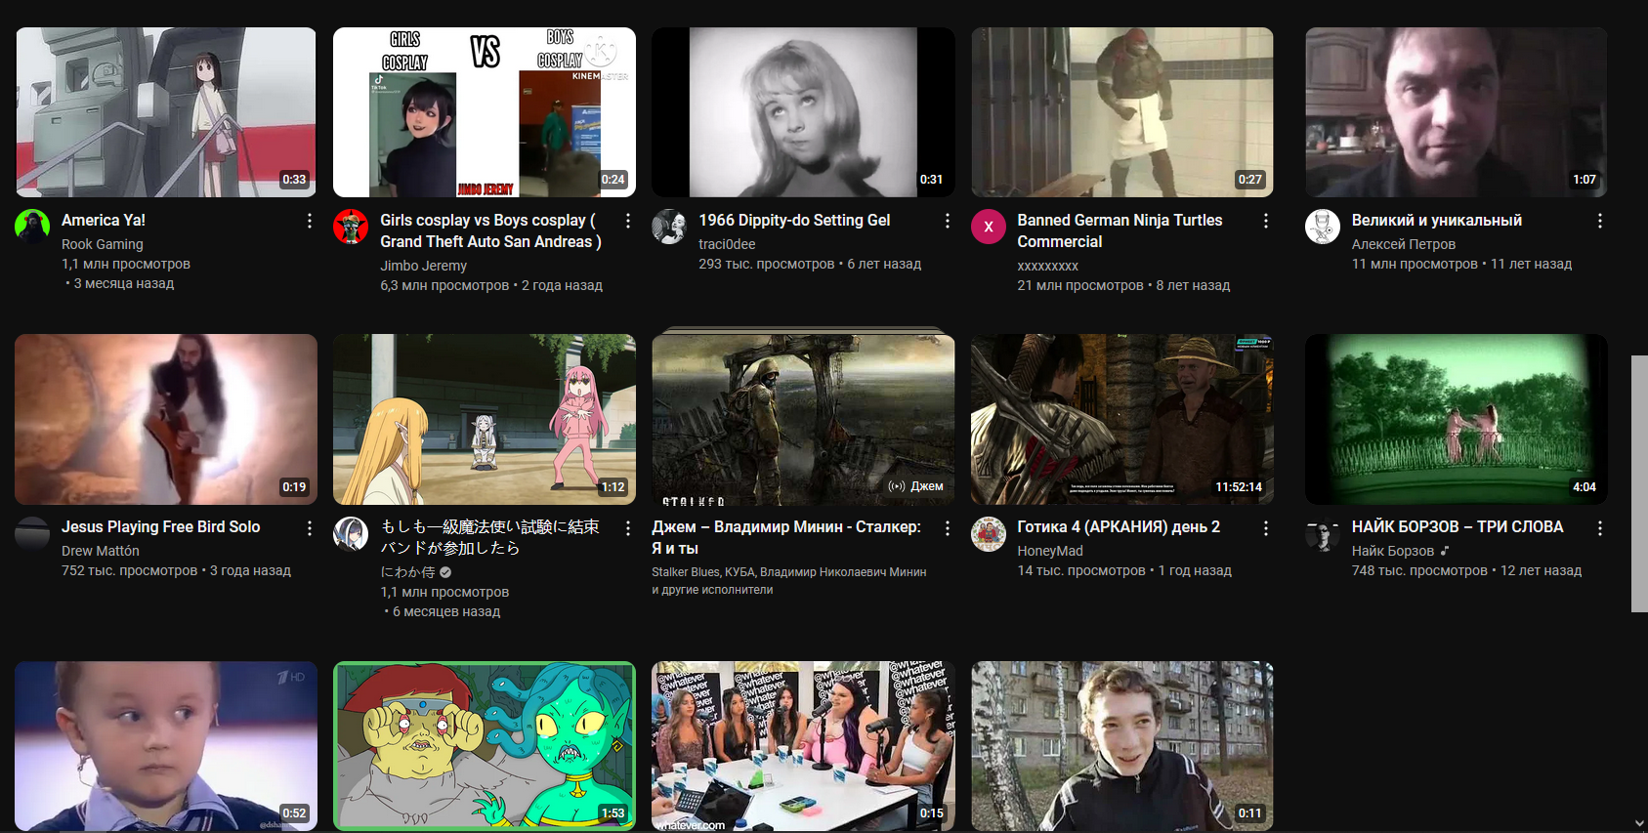Open Джем – Владимир Минин Сталкер title
Viewport: 1648px width, 833px height.
pyautogui.click(x=786, y=538)
